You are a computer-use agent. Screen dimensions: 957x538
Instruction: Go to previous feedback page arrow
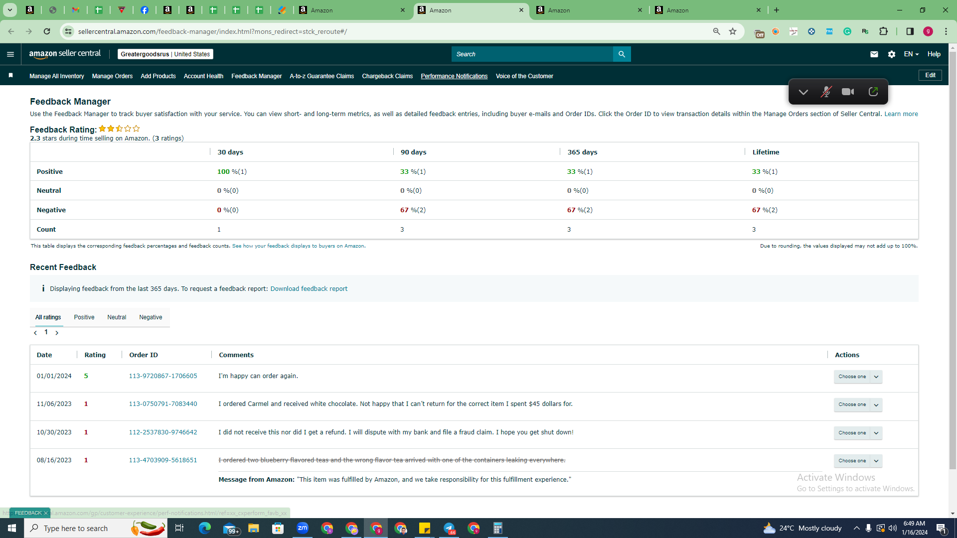(35, 333)
